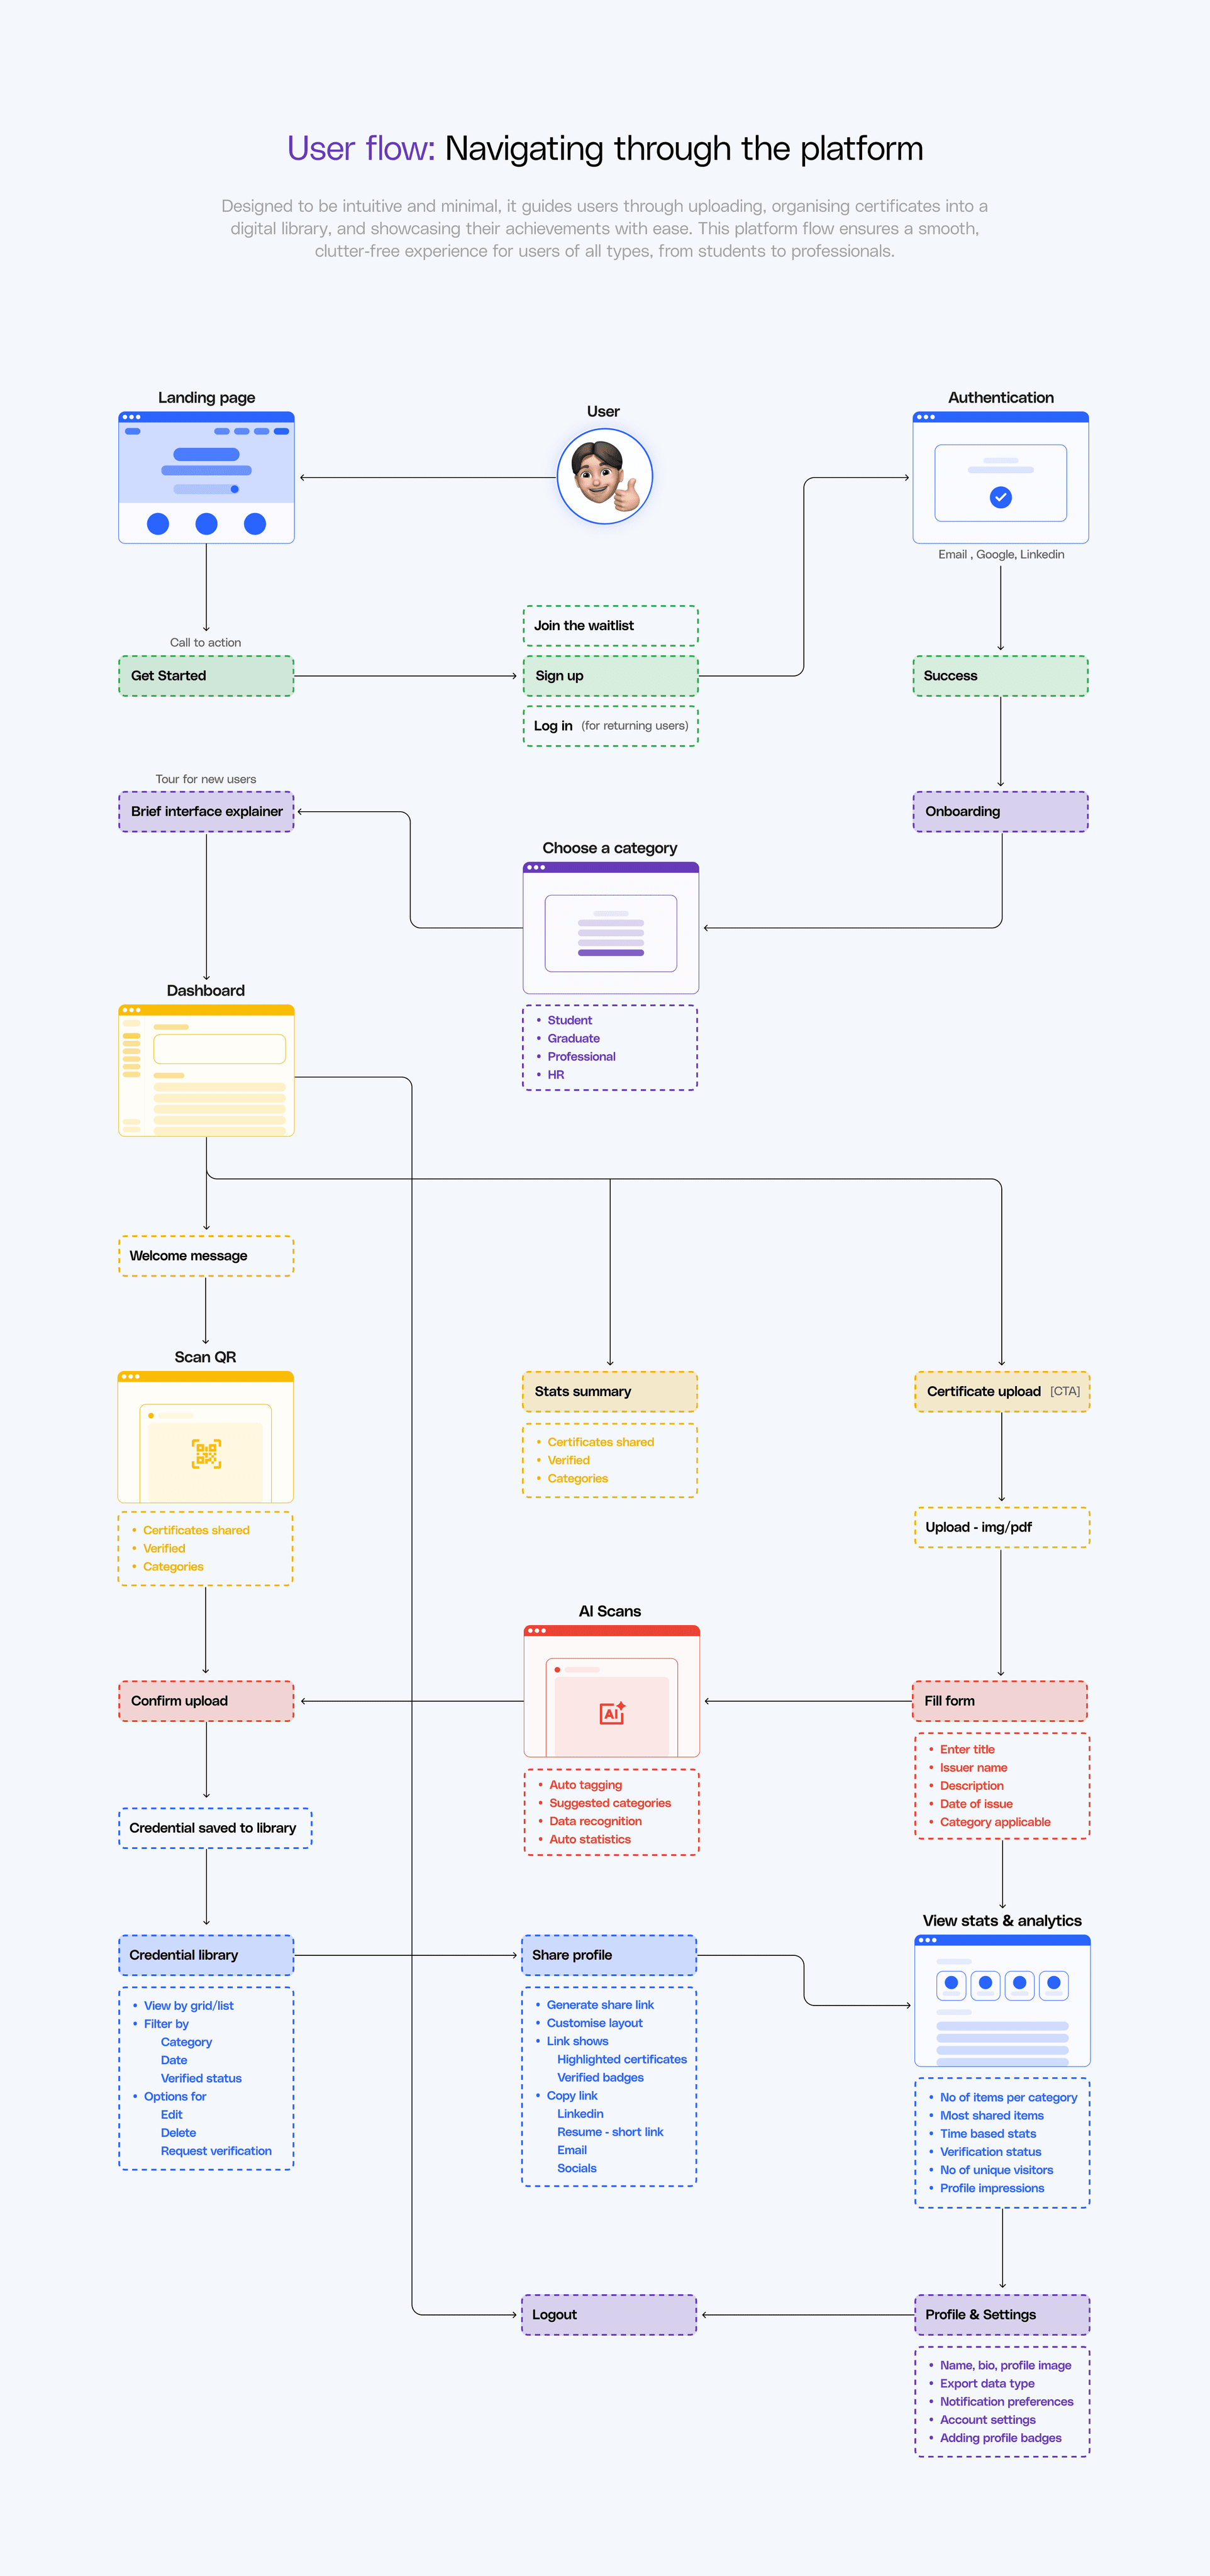Click the blue checkmark in Authentication window
The height and width of the screenshot is (2576, 1210).
[x=1000, y=497]
